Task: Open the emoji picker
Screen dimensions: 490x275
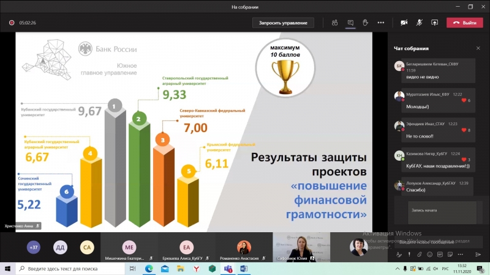Action: coord(430,254)
